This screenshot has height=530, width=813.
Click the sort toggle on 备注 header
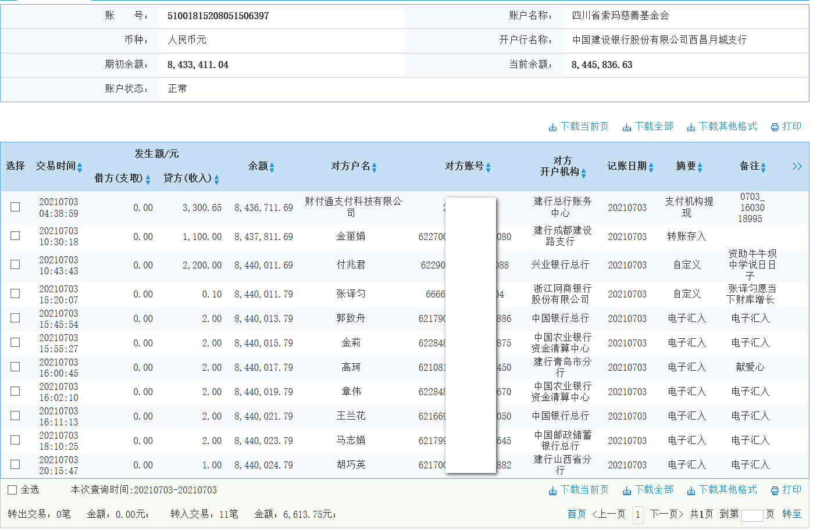point(763,166)
